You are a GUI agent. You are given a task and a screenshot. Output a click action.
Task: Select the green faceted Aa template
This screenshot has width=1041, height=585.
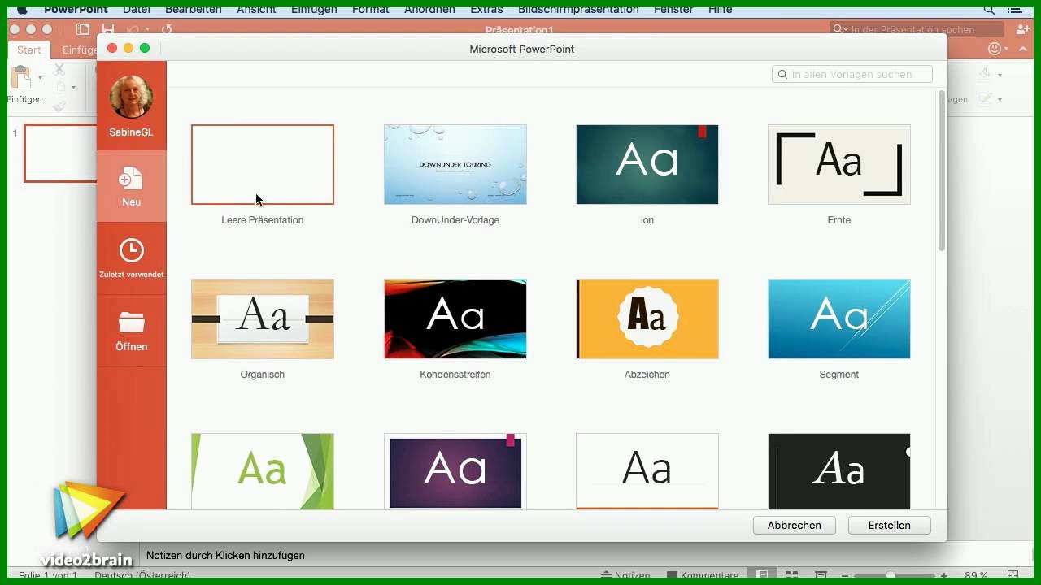(x=263, y=471)
